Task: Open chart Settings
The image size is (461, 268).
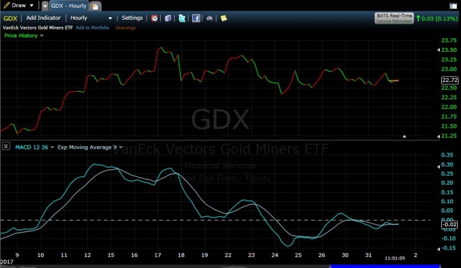Action: 132,18
